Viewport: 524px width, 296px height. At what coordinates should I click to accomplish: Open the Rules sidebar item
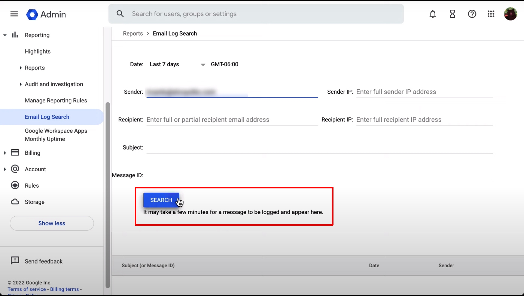coord(32,186)
